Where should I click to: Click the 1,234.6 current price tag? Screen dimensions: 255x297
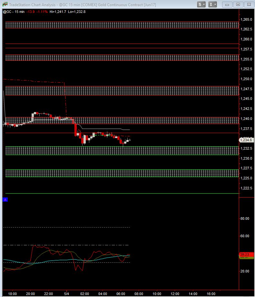pyautogui.click(x=246, y=140)
